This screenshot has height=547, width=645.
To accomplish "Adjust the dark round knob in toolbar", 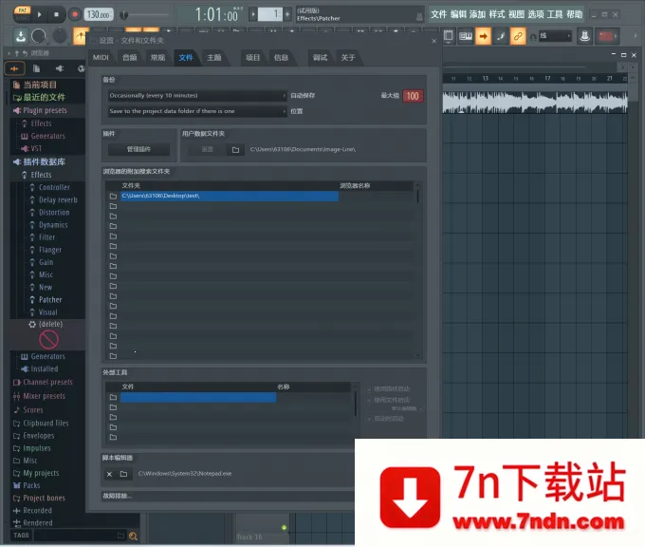I will tap(60, 36).
